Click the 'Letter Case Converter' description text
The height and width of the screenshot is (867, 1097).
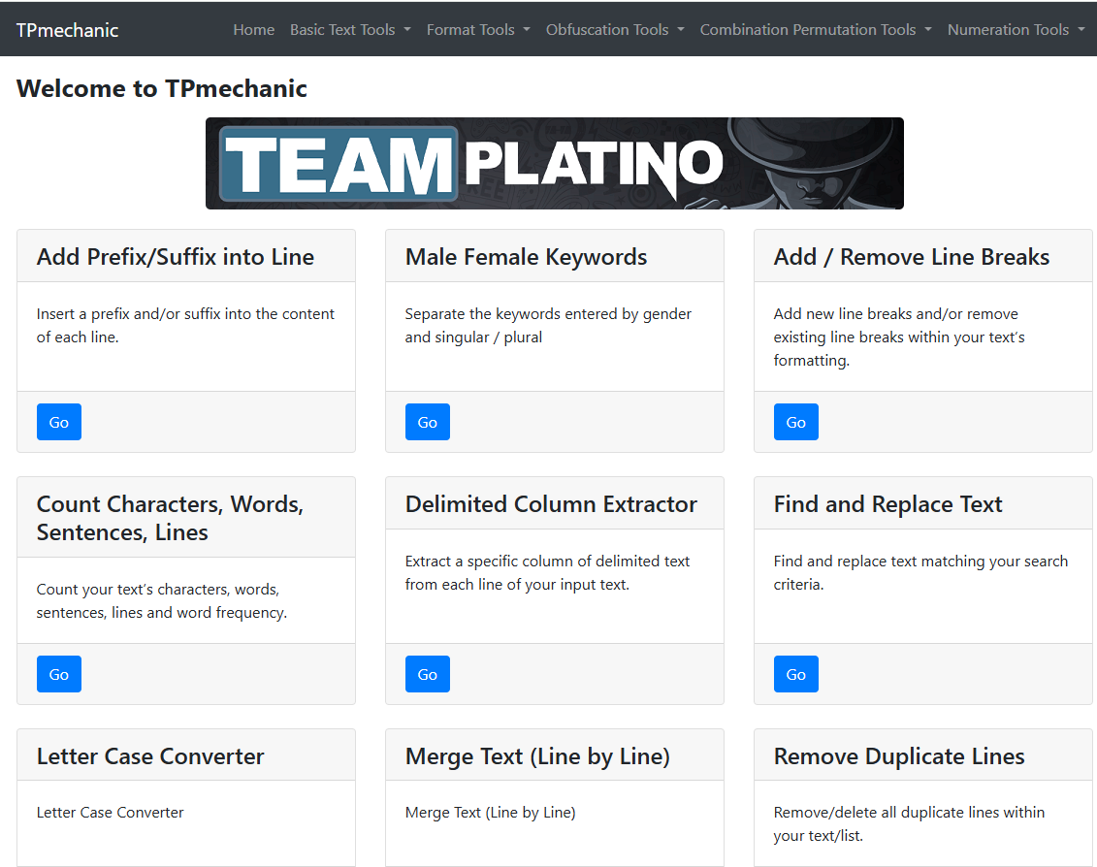[110, 812]
